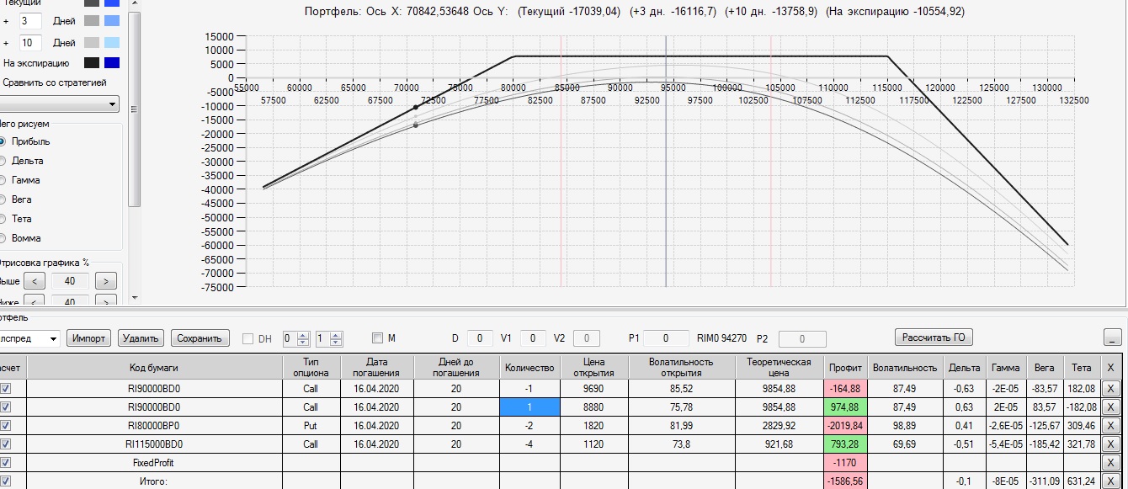Increase the first stepper showing 0
This screenshot has height=489, width=1128.
tap(304, 335)
